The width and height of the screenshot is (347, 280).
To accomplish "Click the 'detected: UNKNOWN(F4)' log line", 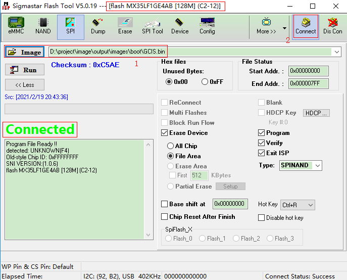I will click(x=37, y=151).
